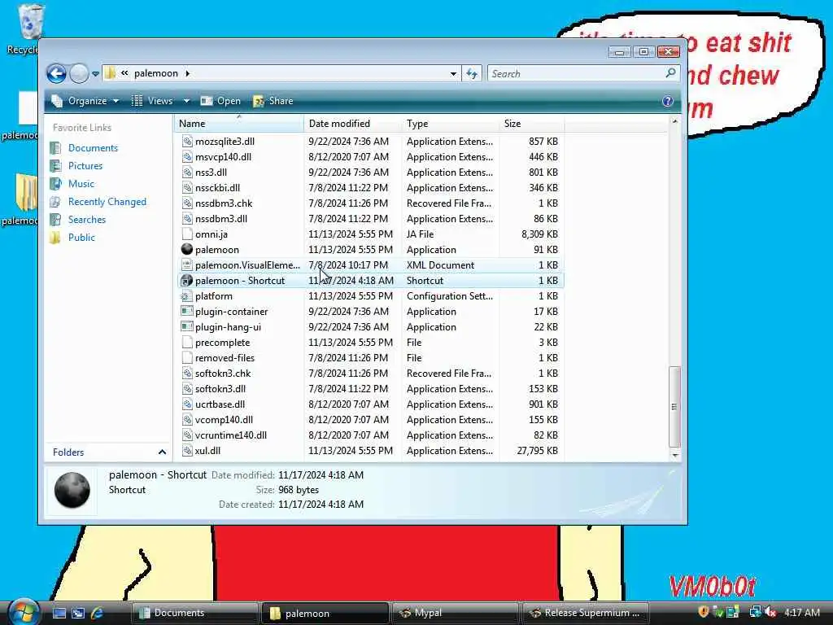Viewport: 833px width, 625px height.
Task: Click the file list vertical scrollbar thumb
Action: [x=674, y=407]
